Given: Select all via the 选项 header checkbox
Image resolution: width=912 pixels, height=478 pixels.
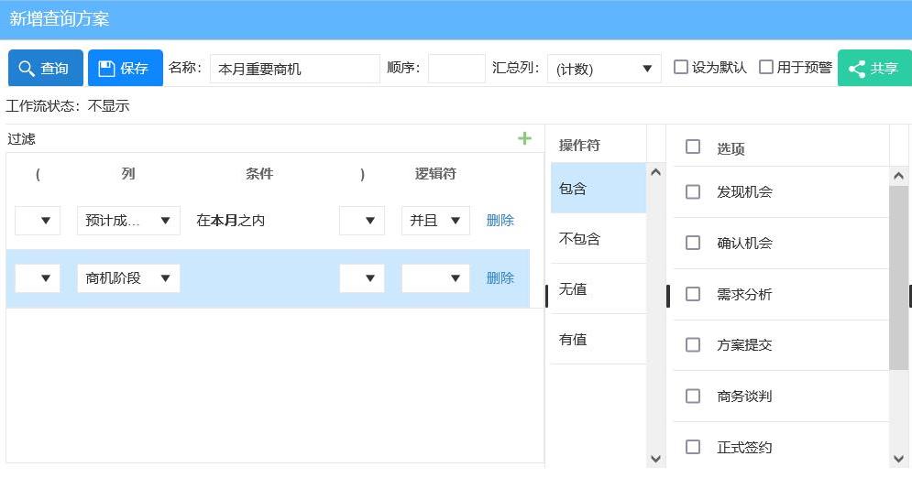Looking at the screenshot, I should click(693, 147).
